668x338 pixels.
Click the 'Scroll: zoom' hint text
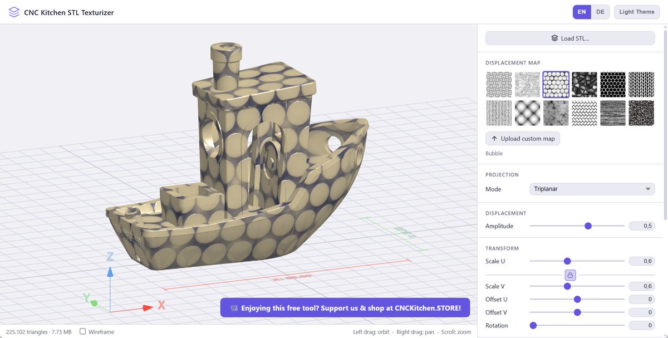coord(456,332)
